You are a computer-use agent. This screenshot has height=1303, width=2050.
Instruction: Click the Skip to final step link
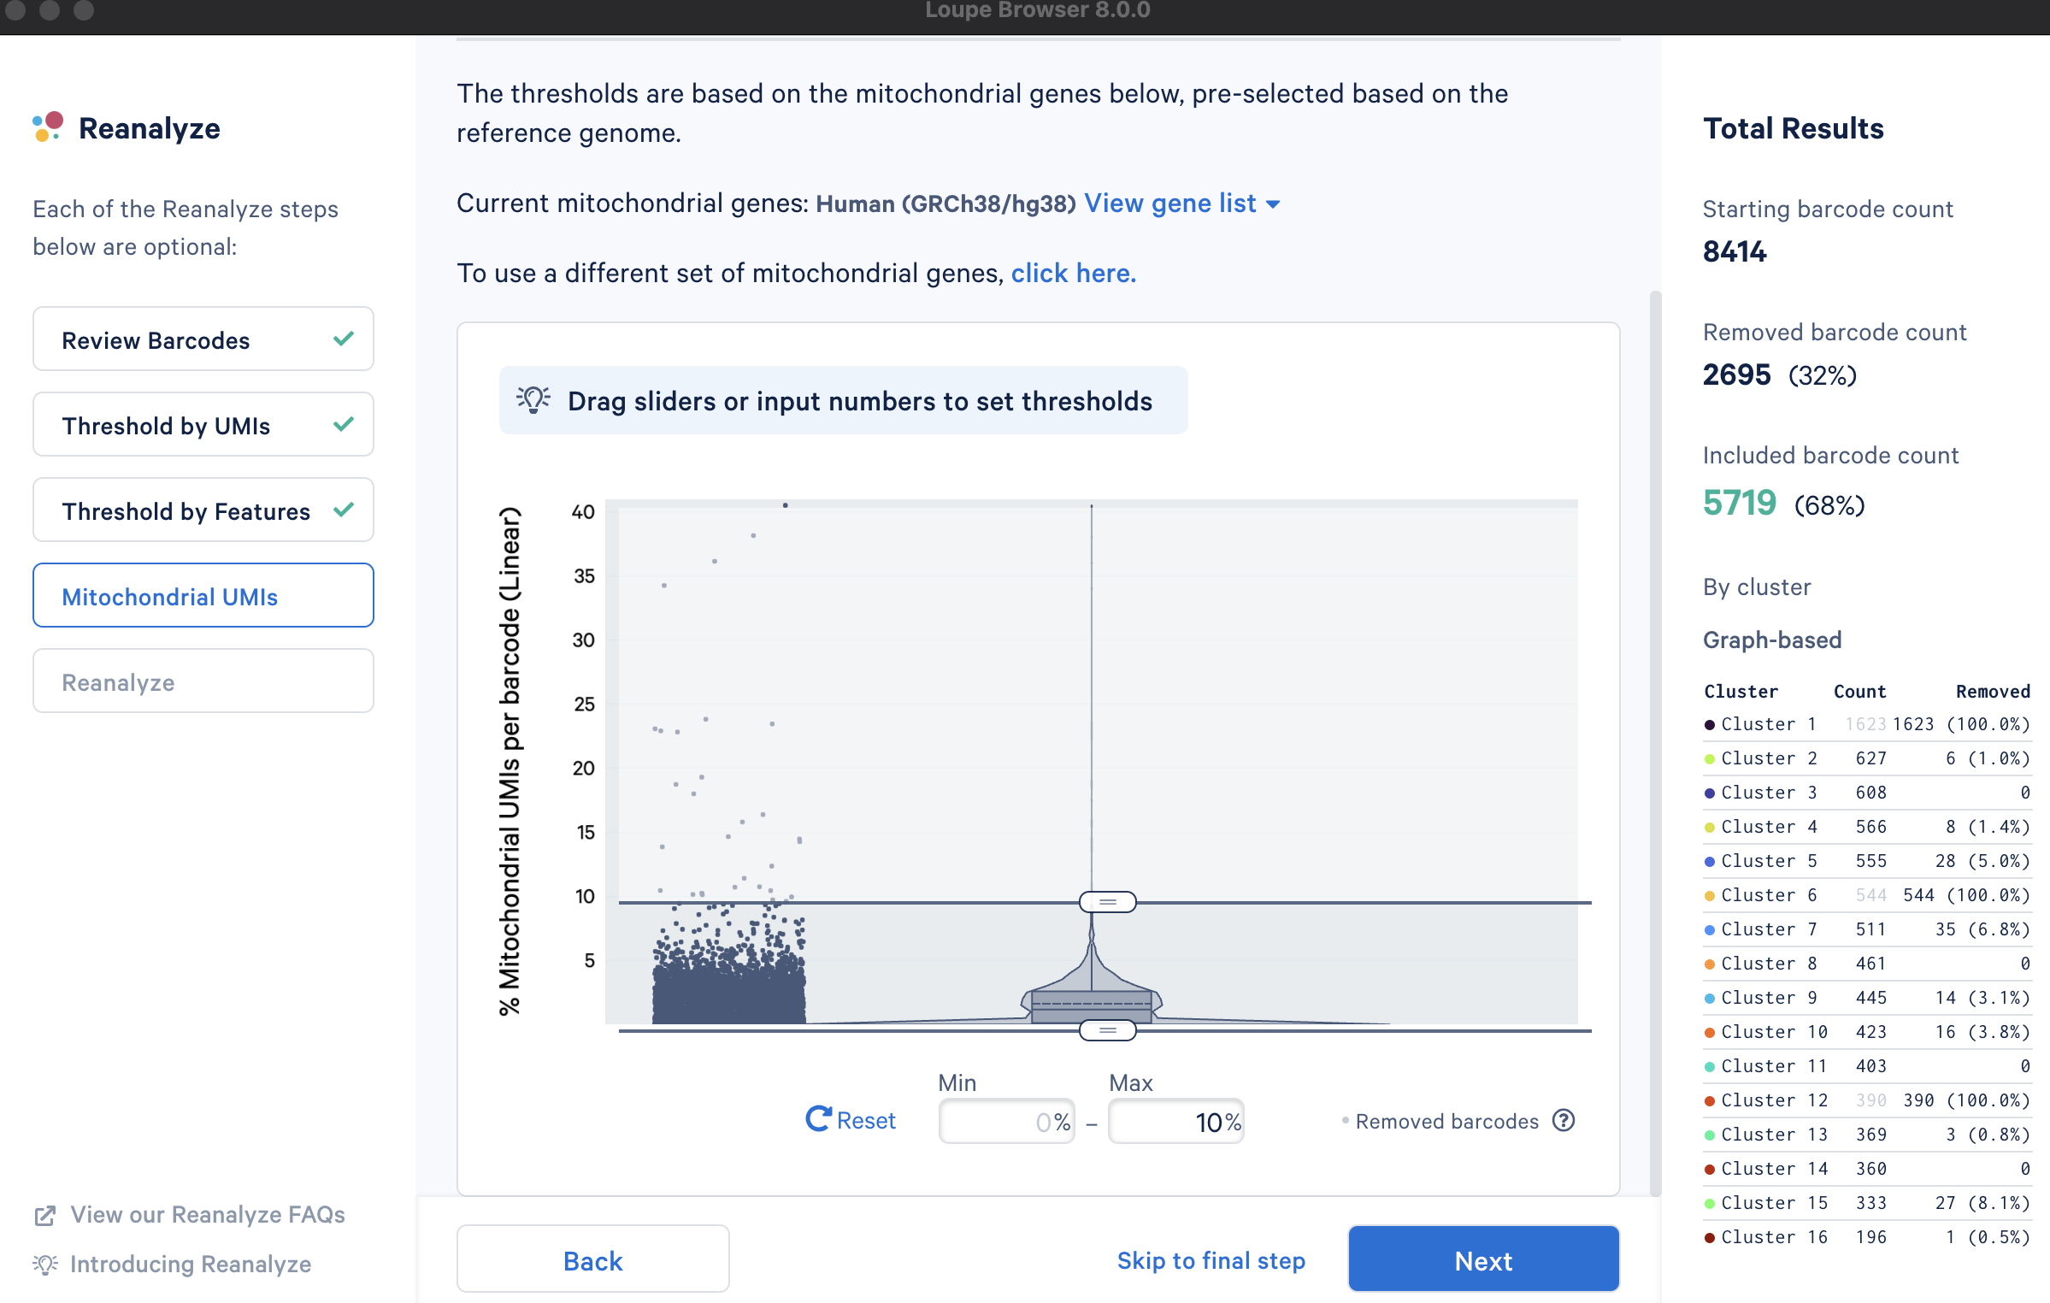(x=1211, y=1260)
